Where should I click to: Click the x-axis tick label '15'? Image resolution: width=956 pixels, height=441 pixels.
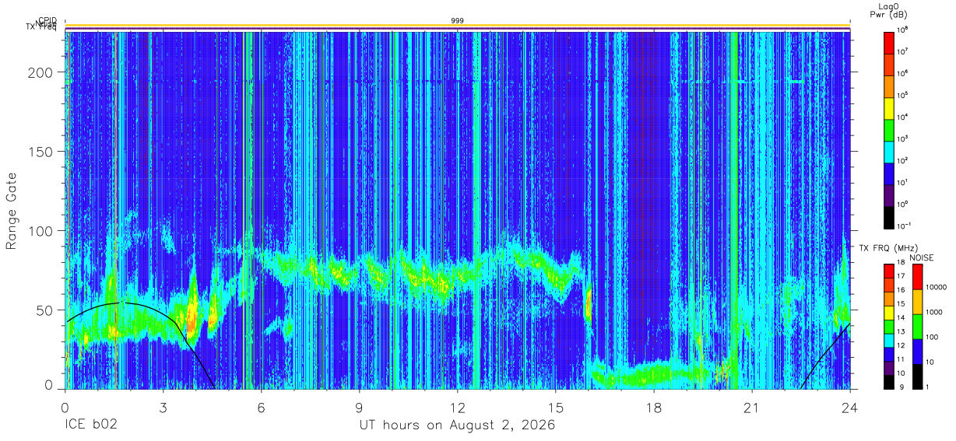[x=556, y=407]
